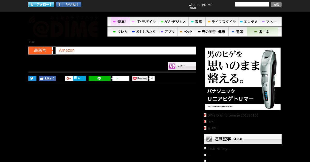Open the 通販 category
310x162 pixels.
tap(237, 32)
